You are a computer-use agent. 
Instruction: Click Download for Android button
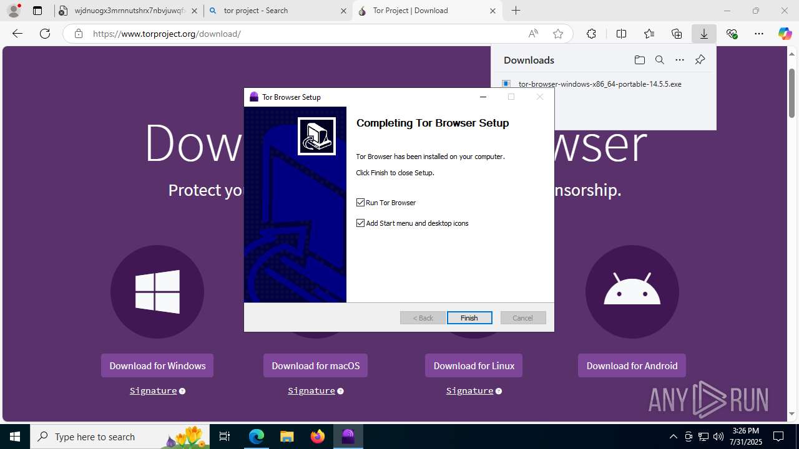(632, 365)
